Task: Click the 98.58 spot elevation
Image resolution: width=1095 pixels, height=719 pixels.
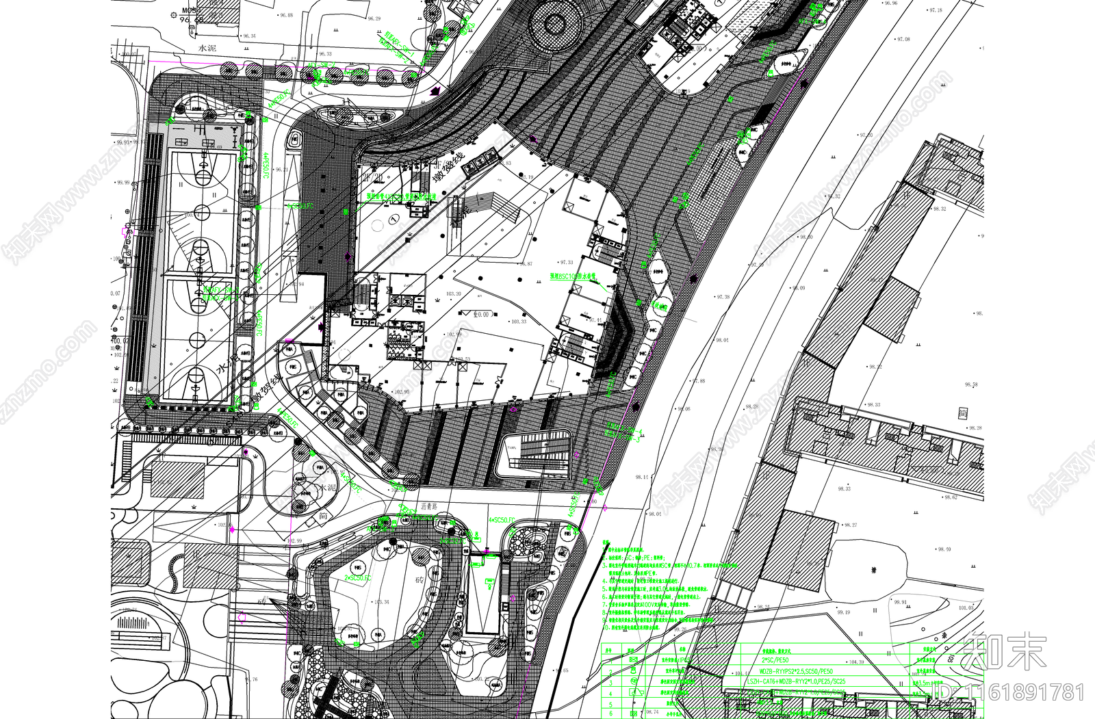Action: pos(971,384)
